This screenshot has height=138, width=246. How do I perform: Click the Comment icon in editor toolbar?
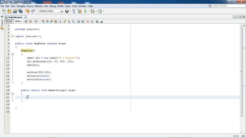(x=97, y=21)
